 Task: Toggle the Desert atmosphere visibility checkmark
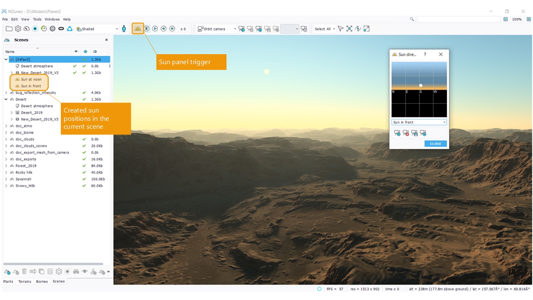click(x=75, y=66)
